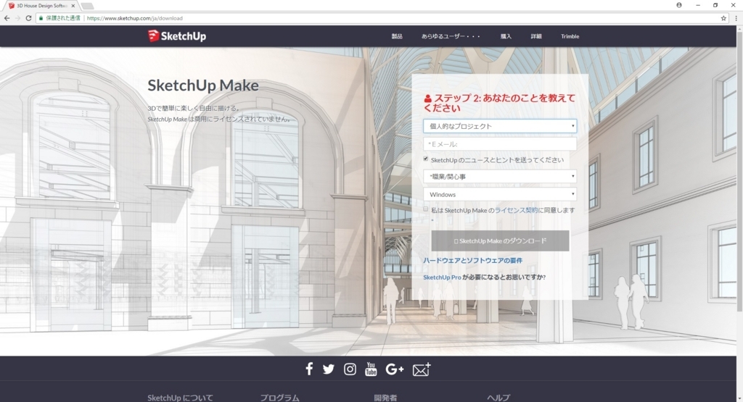Click the secure connection padlock icon

click(x=41, y=18)
